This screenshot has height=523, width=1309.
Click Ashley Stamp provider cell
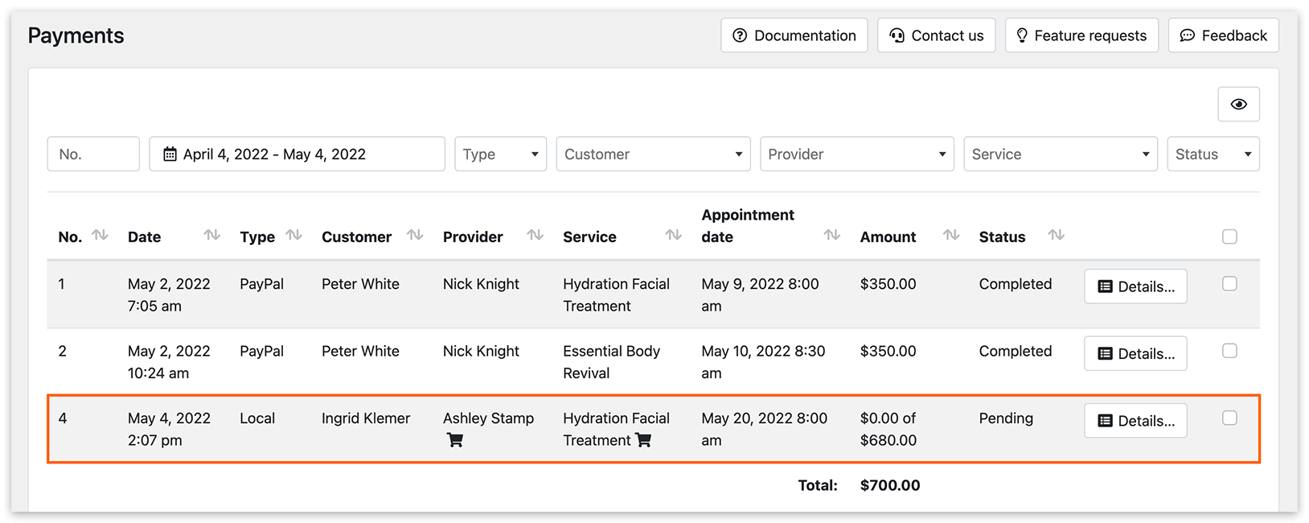coord(488,418)
